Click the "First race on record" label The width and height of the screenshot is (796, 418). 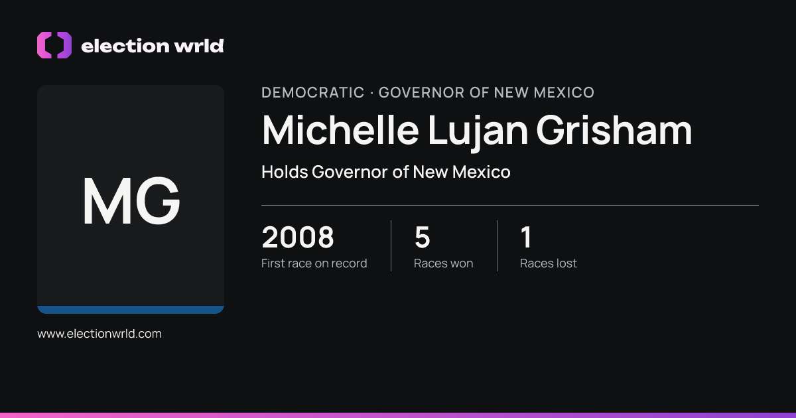click(314, 263)
